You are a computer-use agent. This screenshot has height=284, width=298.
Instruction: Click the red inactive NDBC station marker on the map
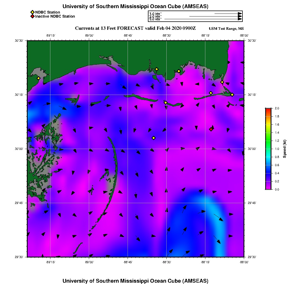pos(211,129)
